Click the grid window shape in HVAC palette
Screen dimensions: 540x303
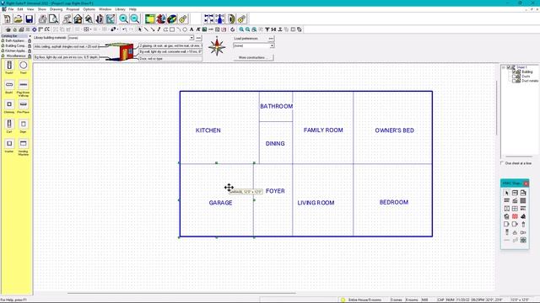(x=515, y=209)
